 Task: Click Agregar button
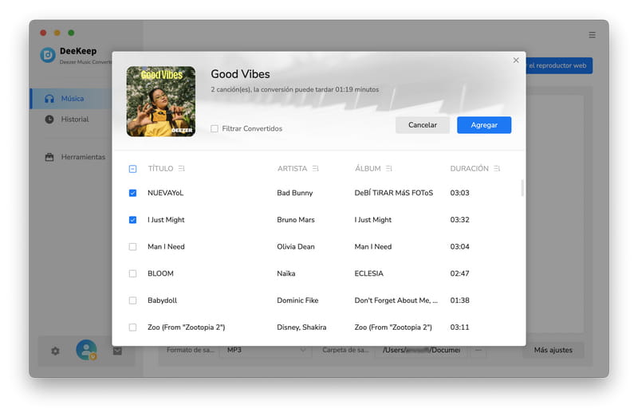pyautogui.click(x=484, y=125)
